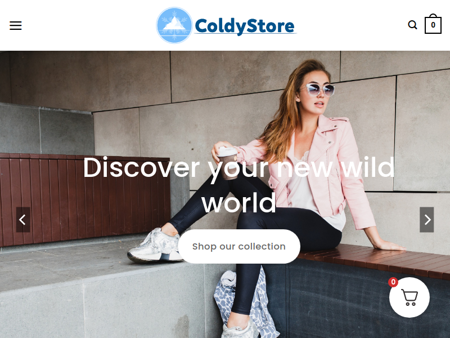Advance to next slide with right chevron
Image resolution: width=450 pixels, height=338 pixels.
click(x=427, y=220)
